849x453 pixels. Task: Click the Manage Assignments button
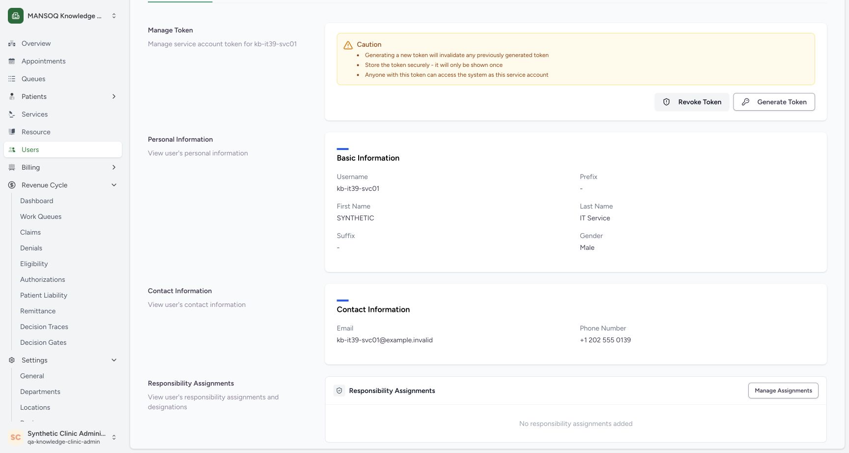[x=783, y=391]
